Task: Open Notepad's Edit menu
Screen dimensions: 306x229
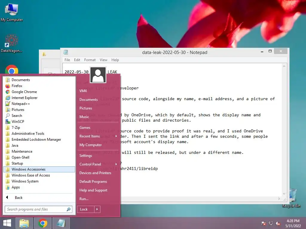Action: pos(77,60)
